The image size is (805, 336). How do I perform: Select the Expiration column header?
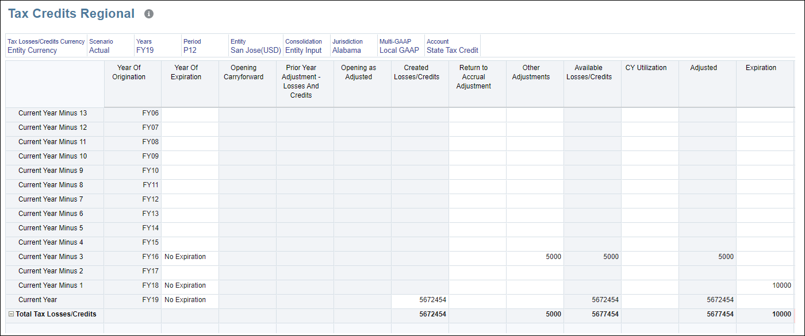tap(765, 84)
